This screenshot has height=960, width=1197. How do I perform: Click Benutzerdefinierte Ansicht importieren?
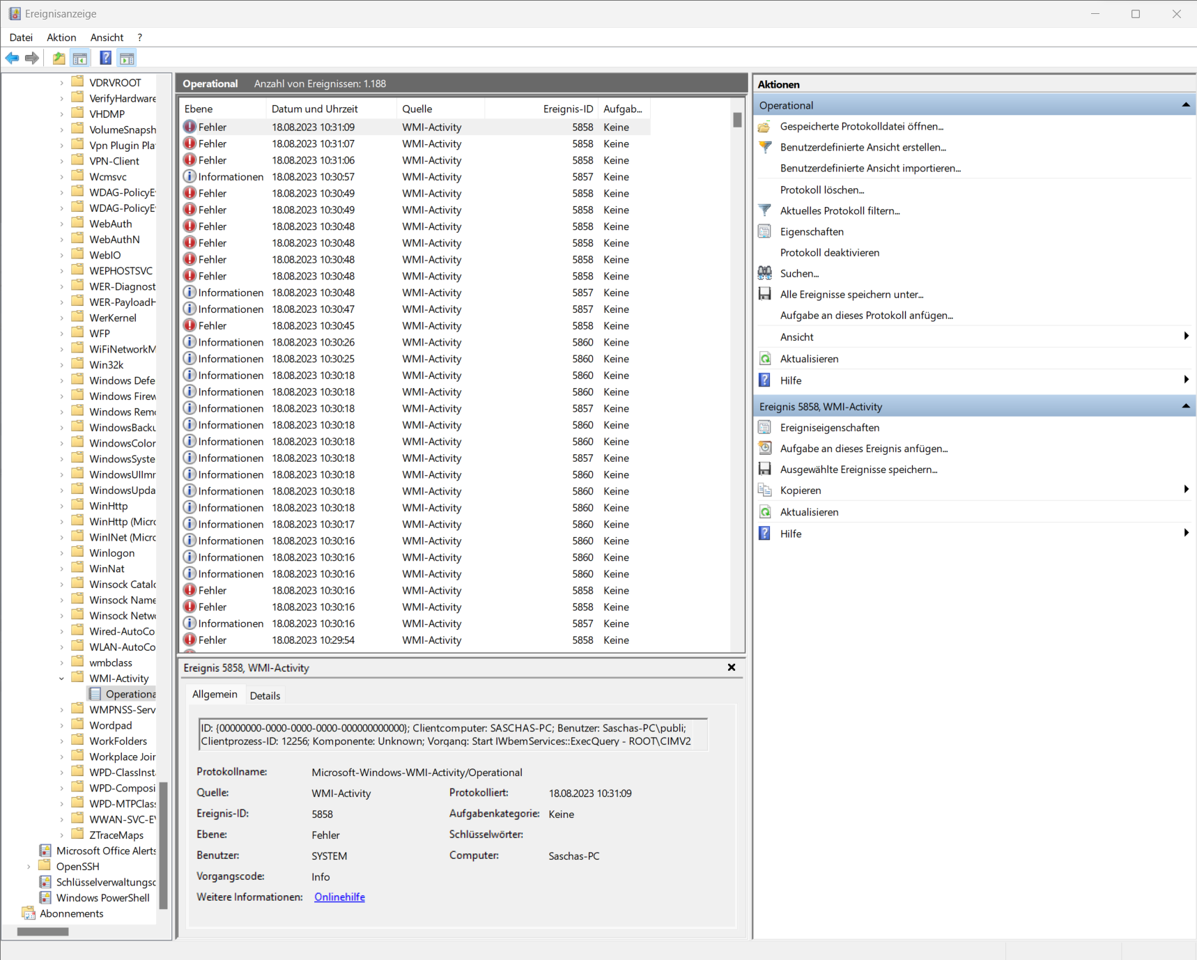coord(870,169)
